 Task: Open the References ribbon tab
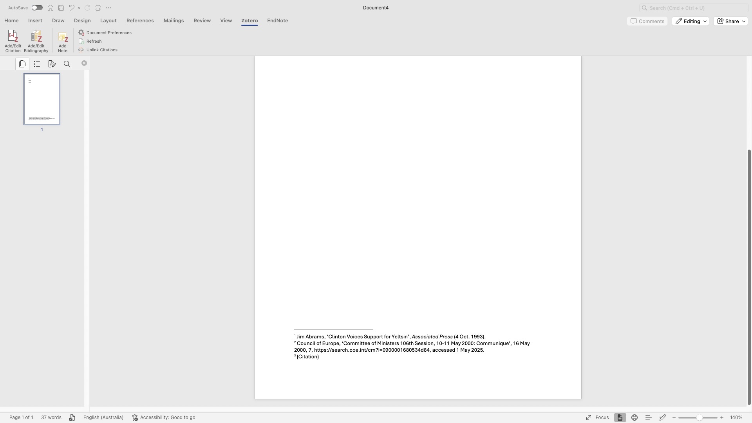(140, 21)
